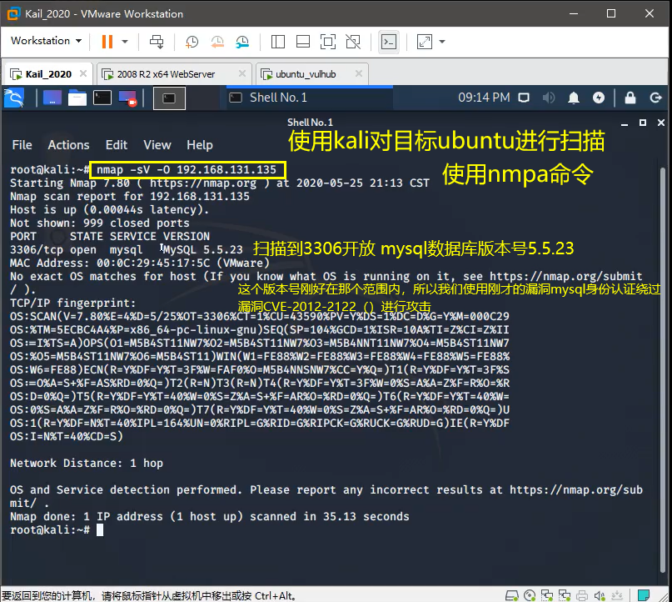Click the screen recorder panel icon
Viewport: 672px width, 602px height.
[127, 98]
